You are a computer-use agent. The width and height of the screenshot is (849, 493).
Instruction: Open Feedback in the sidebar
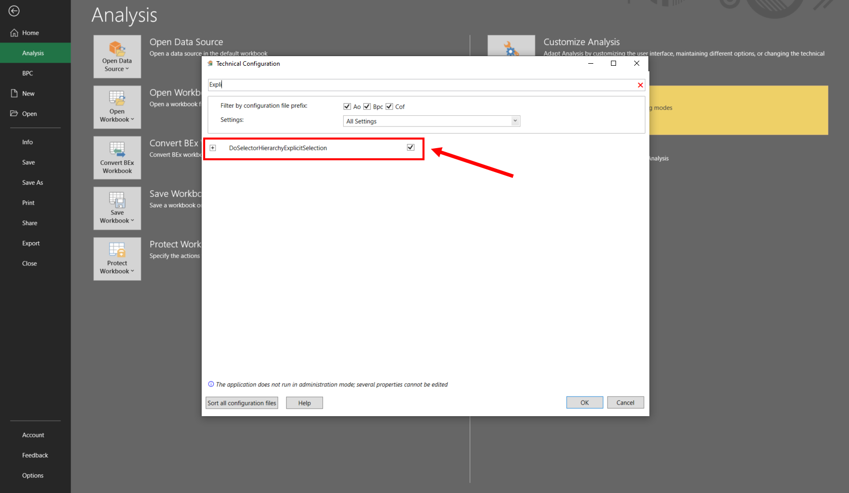click(x=35, y=455)
